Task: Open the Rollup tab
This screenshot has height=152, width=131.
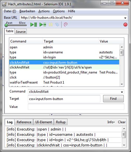Action: (61, 122)
